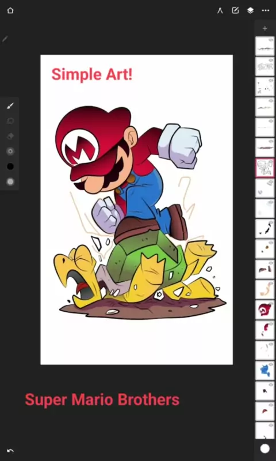
Task: Select the brown shoes layer thumbnail
Action: [265, 269]
